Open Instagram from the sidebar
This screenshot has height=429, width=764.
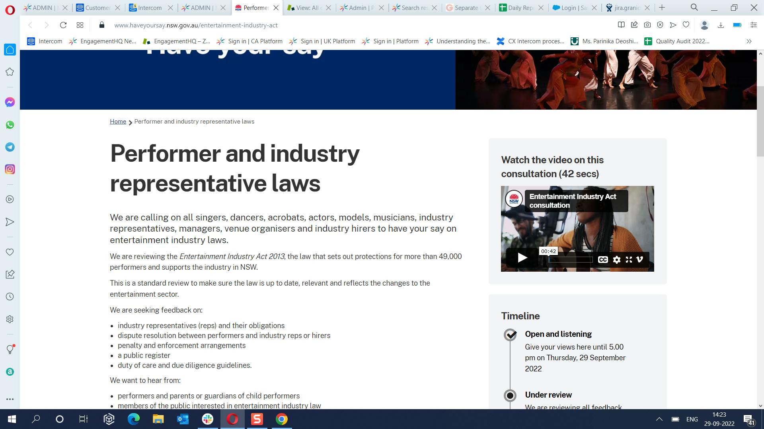click(x=10, y=169)
